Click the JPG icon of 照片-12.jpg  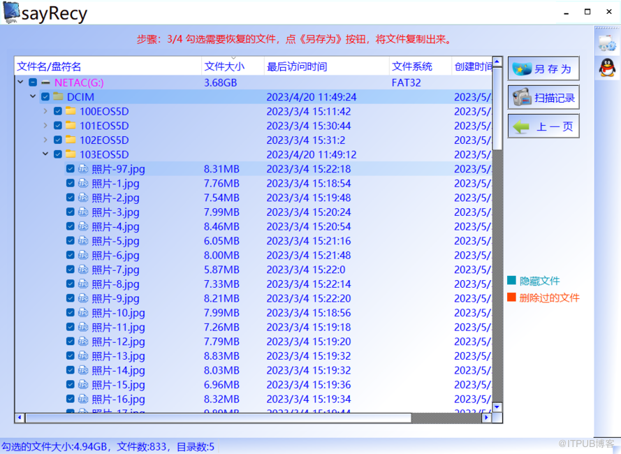83,342
